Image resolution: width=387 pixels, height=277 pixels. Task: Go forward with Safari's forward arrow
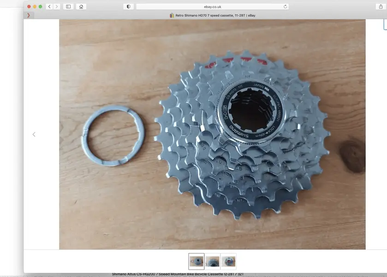57,6
